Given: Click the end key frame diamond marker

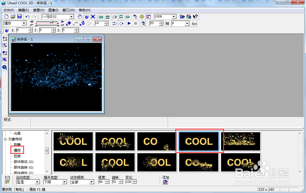Looking at the screenshot, I should point(58,25).
